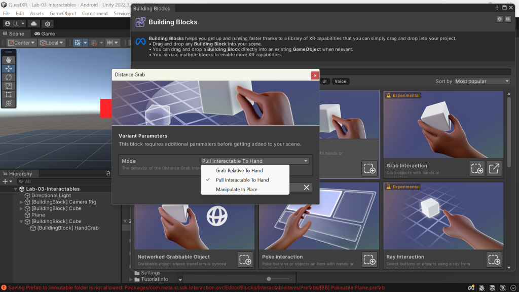
Task: Click the Lab-03-Interactables scene icon
Action: (22, 189)
